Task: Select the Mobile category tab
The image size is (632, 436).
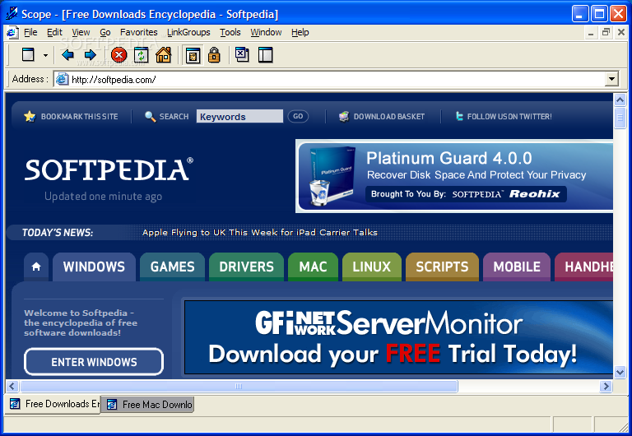Action: coord(517,267)
